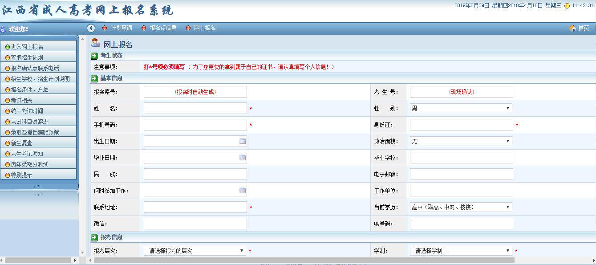Click the 报名序号 auto-generated field

click(195, 92)
